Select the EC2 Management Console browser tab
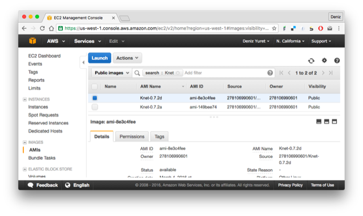This screenshot has width=363, height=216. pos(81,18)
